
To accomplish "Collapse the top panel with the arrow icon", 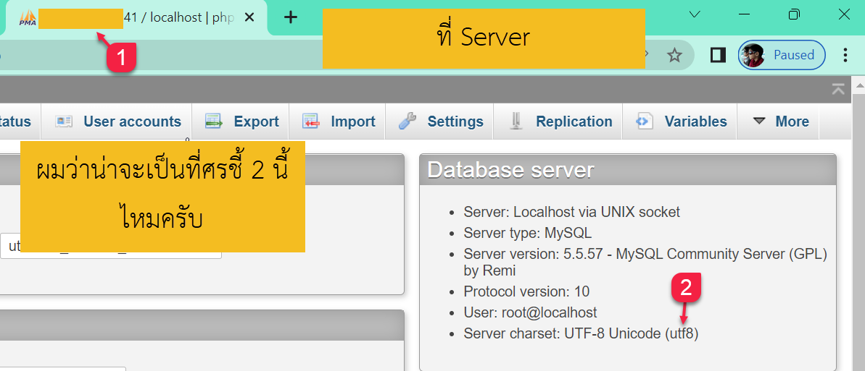I will (838, 89).
